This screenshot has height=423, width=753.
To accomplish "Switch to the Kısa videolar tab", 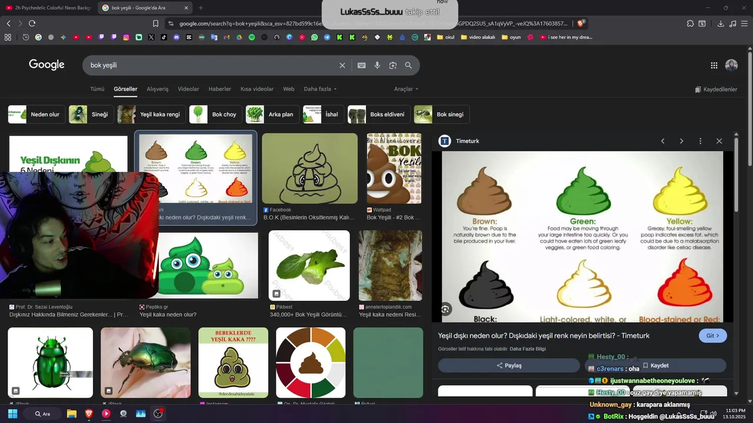I will pyautogui.click(x=257, y=89).
